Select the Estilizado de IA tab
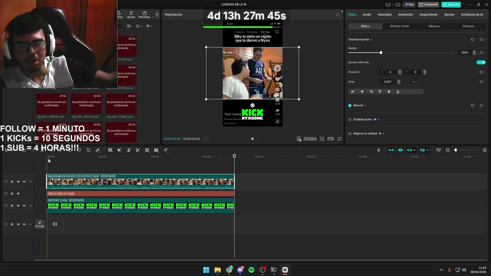This screenshot has width=491, height=276. coord(472,15)
